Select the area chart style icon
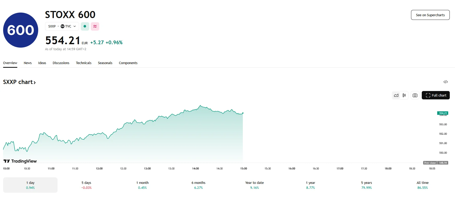 (x=396, y=95)
